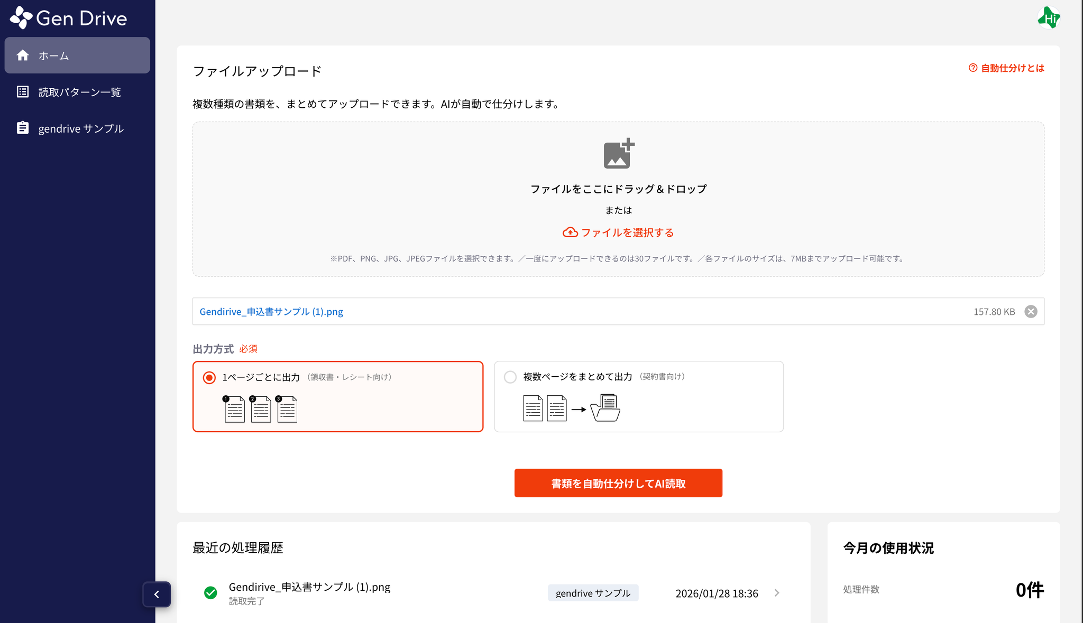Click the Gendirive_申込書サンプル (1).png file name link

tap(271, 312)
